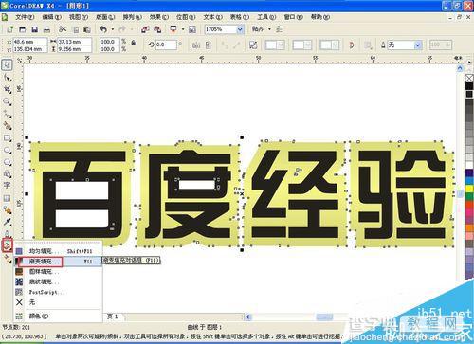474x344 pixels.
Task: Open the 帮助 (Help) menu
Action: click(x=320, y=17)
